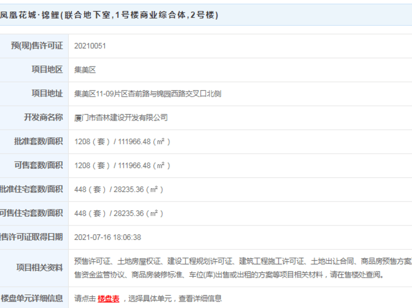
Task: Click the 楼盘单元详细信息 row label
Action: pos(32,299)
